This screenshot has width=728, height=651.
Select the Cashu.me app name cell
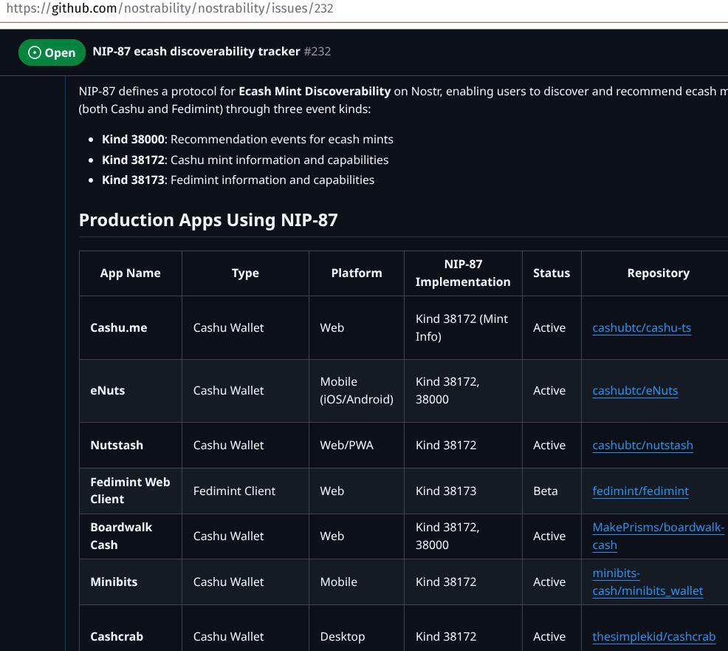pyautogui.click(x=131, y=327)
